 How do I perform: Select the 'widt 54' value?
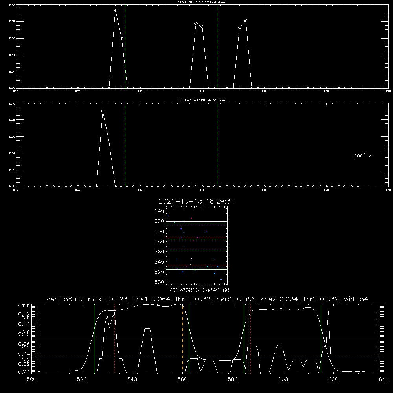coord(356,299)
